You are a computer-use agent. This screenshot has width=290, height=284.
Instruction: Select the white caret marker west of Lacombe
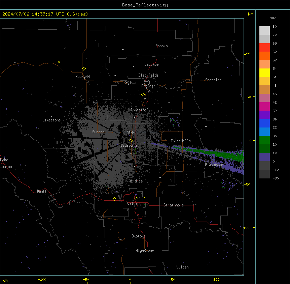[x=134, y=66]
